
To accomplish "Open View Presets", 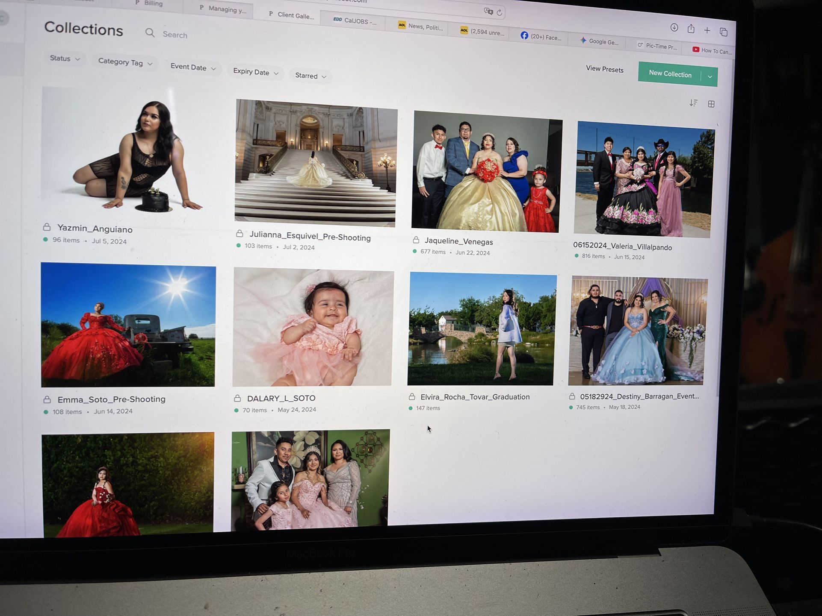I will (604, 69).
